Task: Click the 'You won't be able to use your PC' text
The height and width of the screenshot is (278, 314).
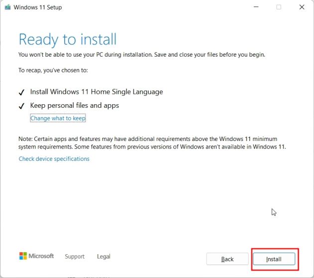Action: click(142, 55)
